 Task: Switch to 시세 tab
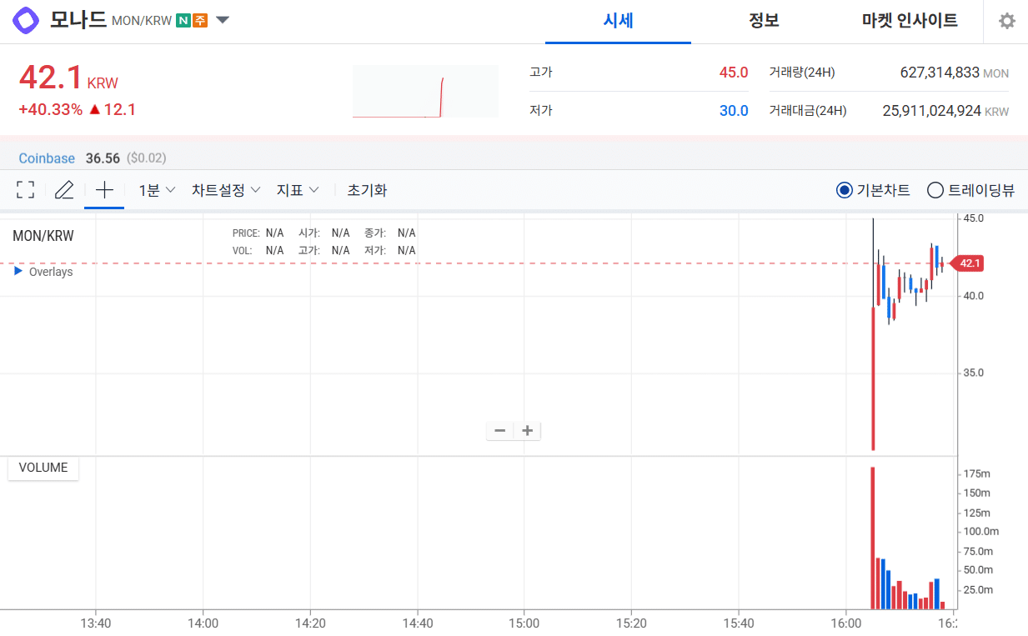(x=618, y=21)
